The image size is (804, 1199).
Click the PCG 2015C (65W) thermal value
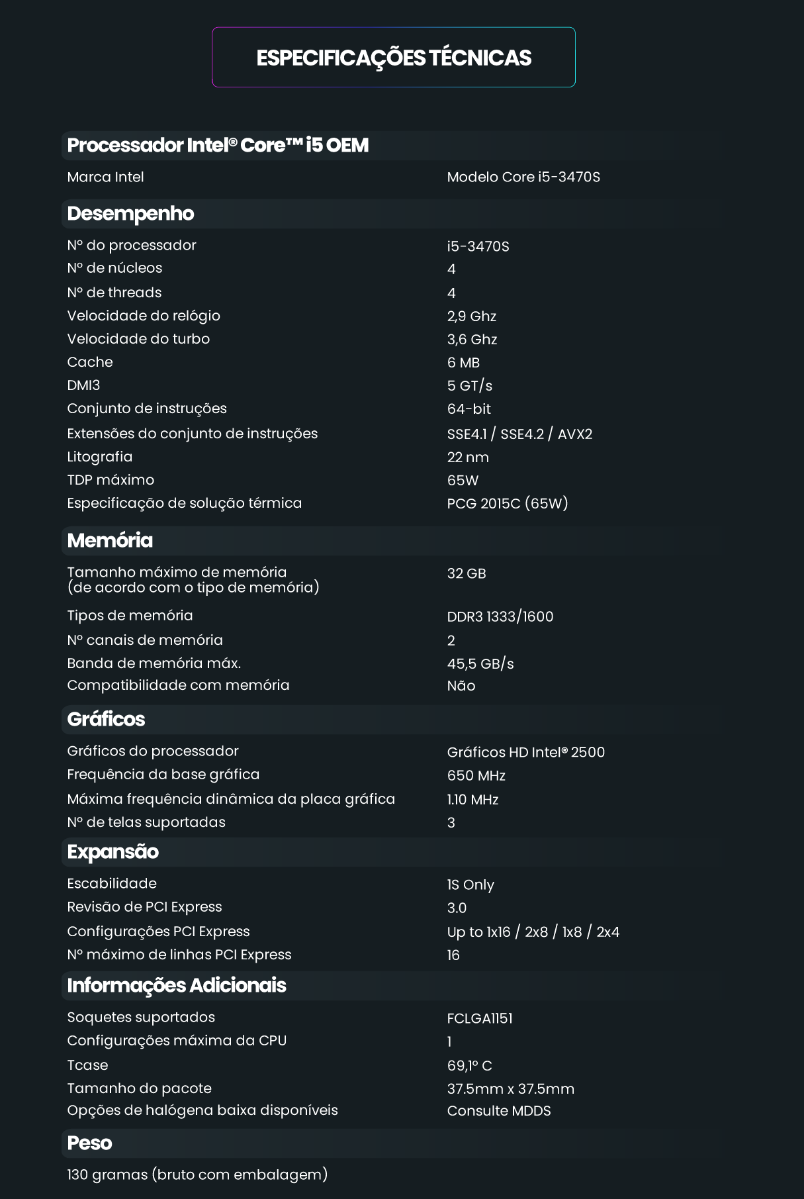(508, 503)
